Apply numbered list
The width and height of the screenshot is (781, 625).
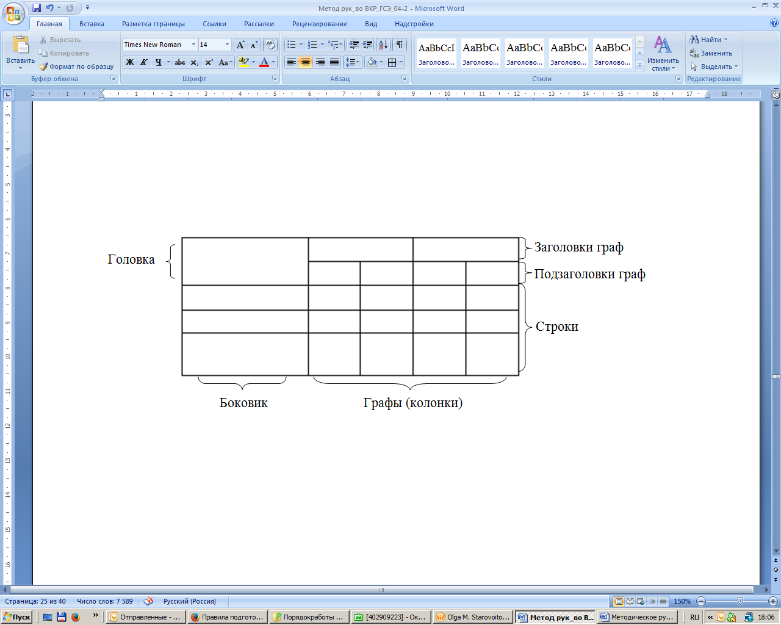(x=312, y=45)
